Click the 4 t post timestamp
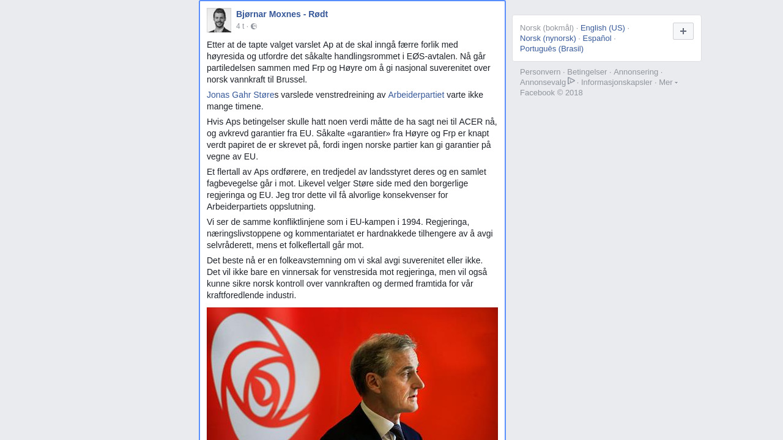The width and height of the screenshot is (783, 440). pyautogui.click(x=240, y=26)
